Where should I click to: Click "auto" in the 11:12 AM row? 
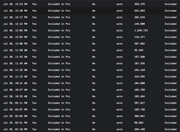coord(120,77)
